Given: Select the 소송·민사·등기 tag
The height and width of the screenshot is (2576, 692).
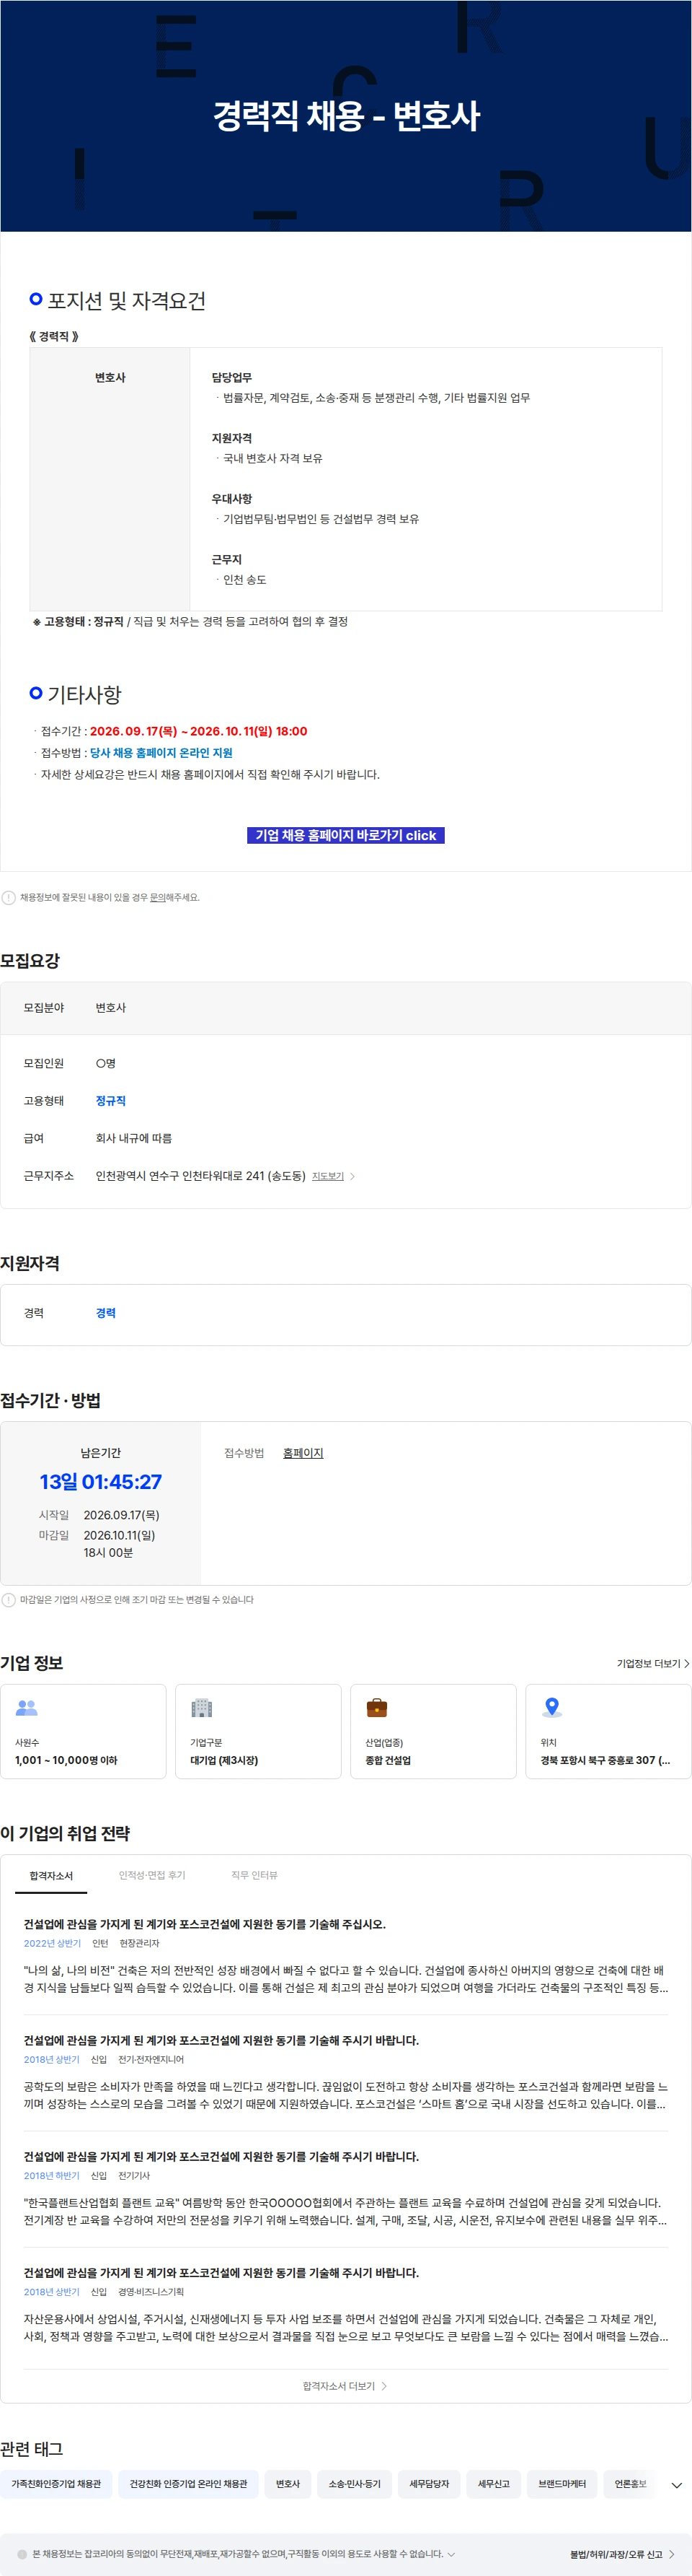Looking at the screenshot, I should (x=355, y=2483).
